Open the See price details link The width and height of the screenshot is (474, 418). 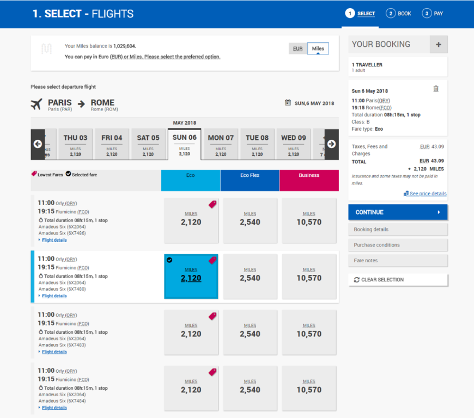tap(428, 194)
